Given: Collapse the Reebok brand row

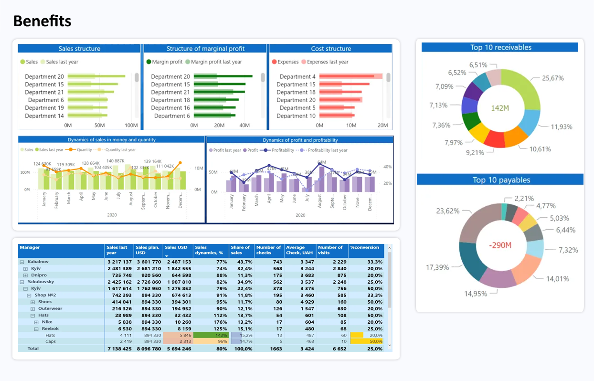Looking at the screenshot, I should [36, 329].
